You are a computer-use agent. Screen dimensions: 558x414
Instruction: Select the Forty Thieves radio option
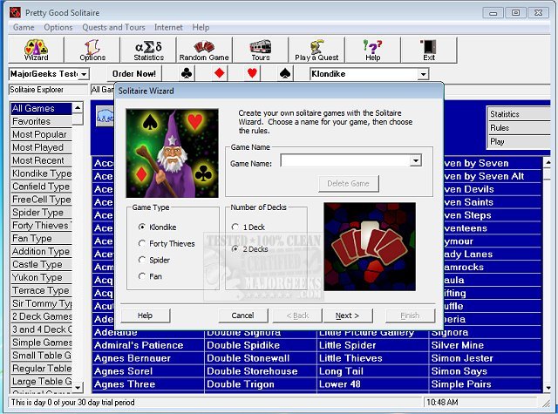coord(142,243)
